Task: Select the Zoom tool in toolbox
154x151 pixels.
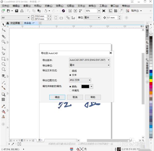Action: (x=3, y=41)
